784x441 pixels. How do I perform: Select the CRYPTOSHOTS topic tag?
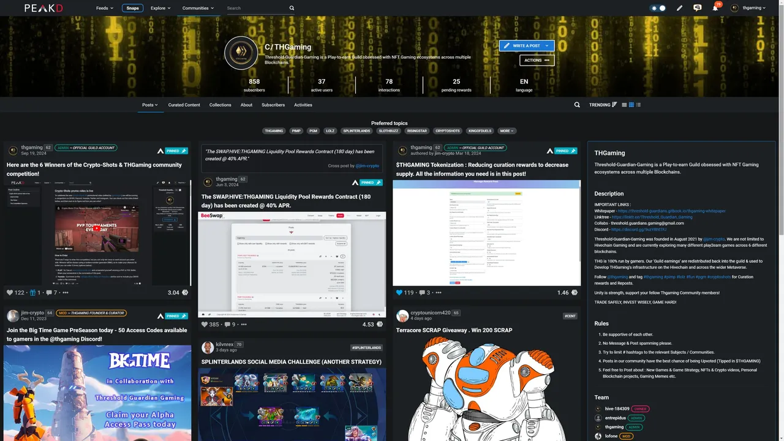click(x=448, y=131)
